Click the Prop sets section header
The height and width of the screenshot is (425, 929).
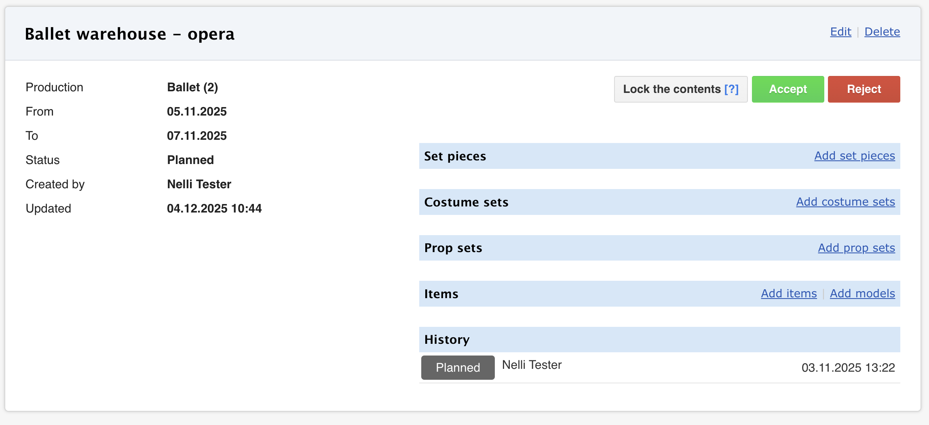pos(453,248)
